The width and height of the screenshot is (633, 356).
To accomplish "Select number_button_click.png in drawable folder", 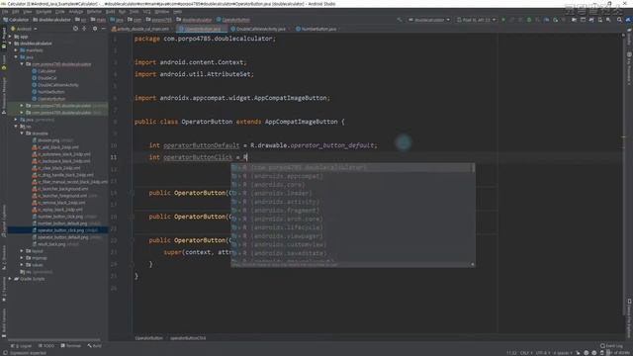I will click(59, 217).
